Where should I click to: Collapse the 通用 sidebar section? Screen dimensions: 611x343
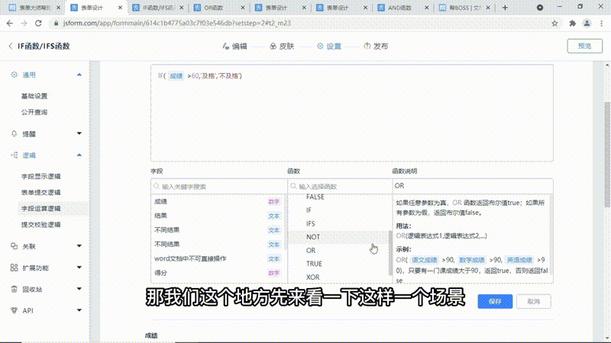click(79, 75)
